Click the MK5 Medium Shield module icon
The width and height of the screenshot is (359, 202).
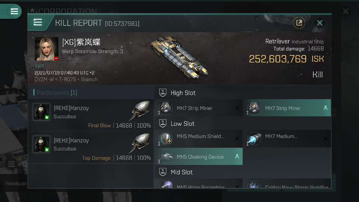click(x=166, y=138)
